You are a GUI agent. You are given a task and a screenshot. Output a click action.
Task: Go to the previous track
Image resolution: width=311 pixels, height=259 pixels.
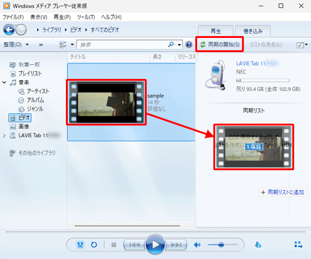tap(134, 245)
